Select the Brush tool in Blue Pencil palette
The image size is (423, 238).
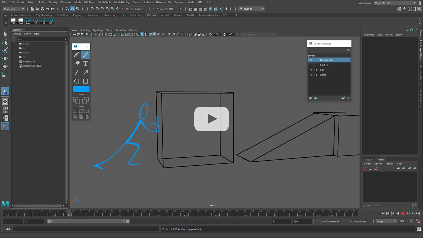click(x=85, y=55)
